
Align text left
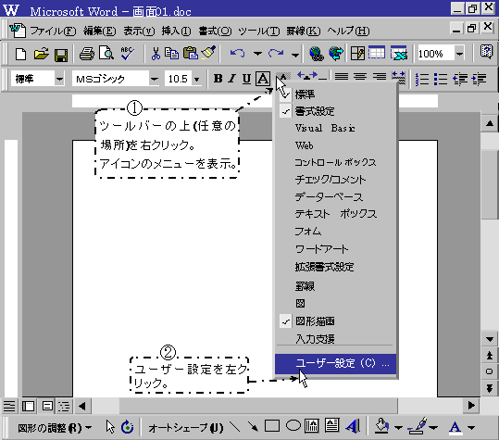pyautogui.click(x=341, y=77)
